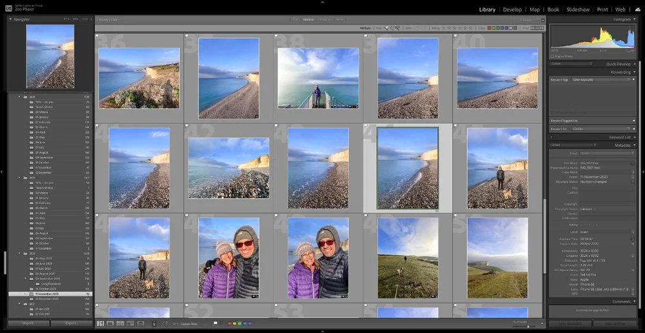Open People view icon in toolbar
This screenshot has width=645, height=333.
pyautogui.click(x=141, y=323)
